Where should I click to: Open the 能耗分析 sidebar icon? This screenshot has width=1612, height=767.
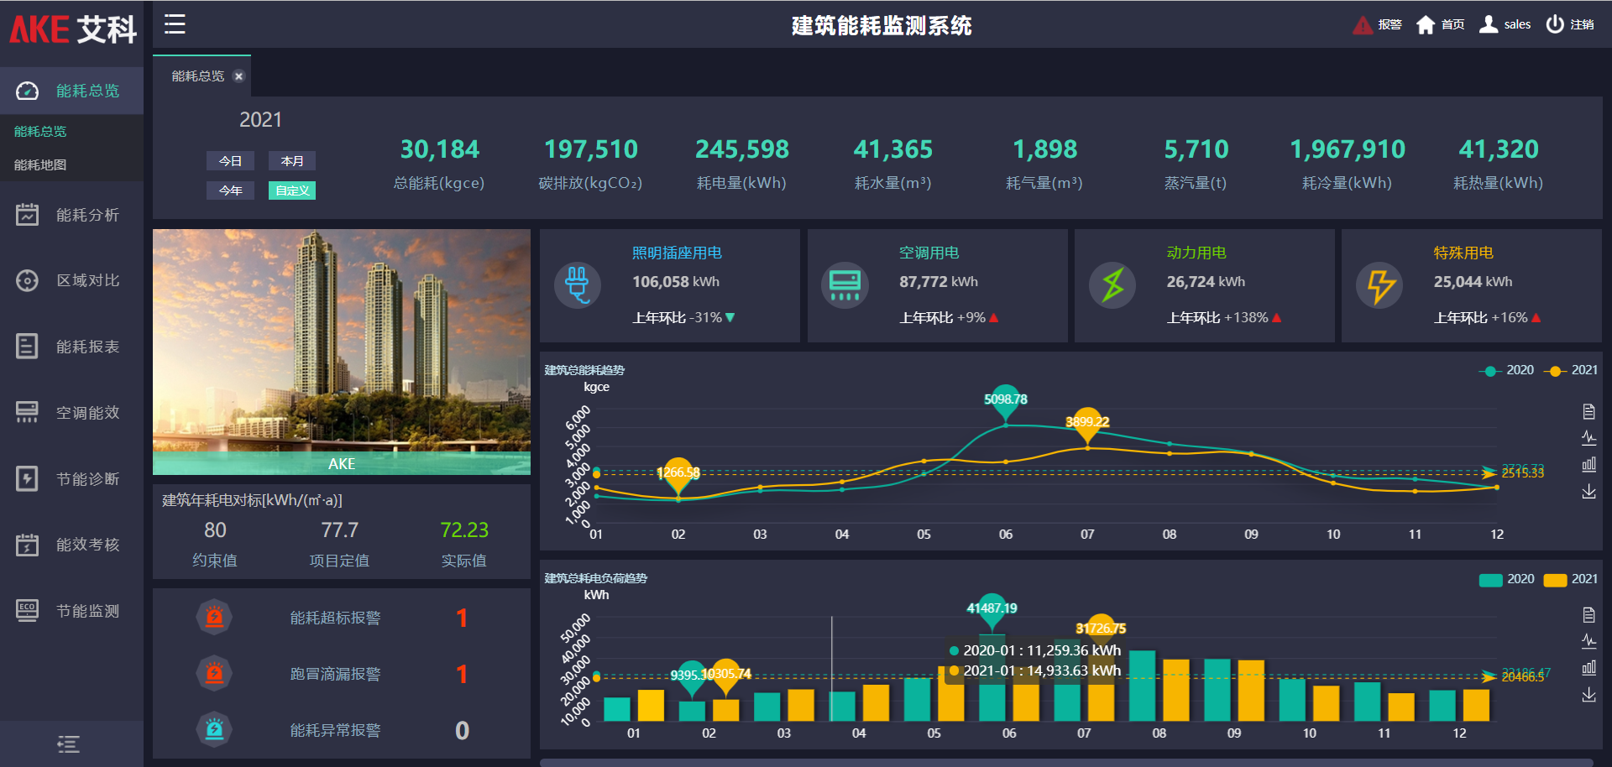click(71, 215)
